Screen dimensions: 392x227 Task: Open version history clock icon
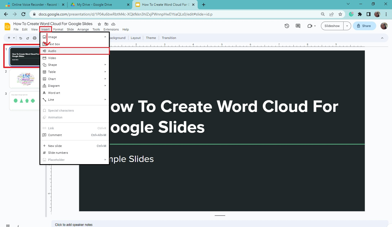287,26
